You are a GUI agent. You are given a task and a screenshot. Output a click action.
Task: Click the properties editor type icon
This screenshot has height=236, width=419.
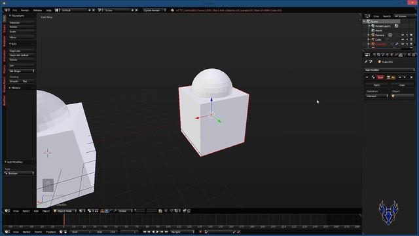pyautogui.click(x=367, y=55)
